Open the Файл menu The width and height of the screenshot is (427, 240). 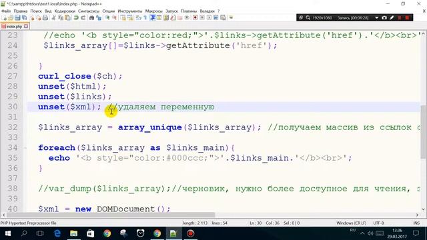click(6, 11)
